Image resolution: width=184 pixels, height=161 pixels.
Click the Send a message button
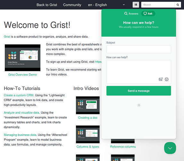[x=138, y=91]
